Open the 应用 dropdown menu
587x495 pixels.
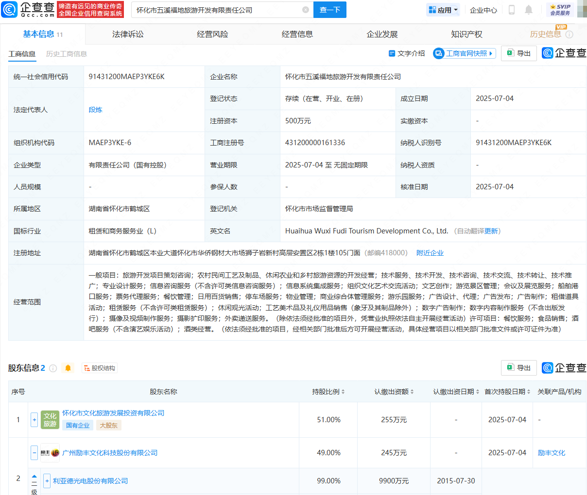(443, 10)
